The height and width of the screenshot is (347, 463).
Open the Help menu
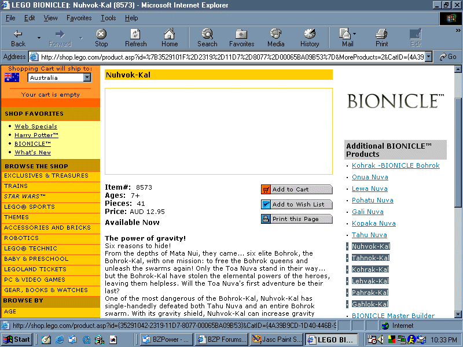click(x=131, y=18)
